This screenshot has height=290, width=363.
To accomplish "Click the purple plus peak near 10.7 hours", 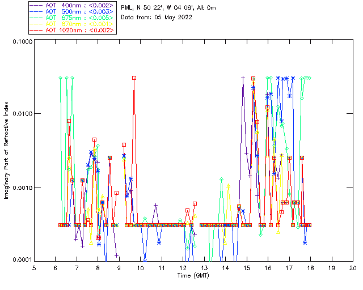I will coord(155,205).
